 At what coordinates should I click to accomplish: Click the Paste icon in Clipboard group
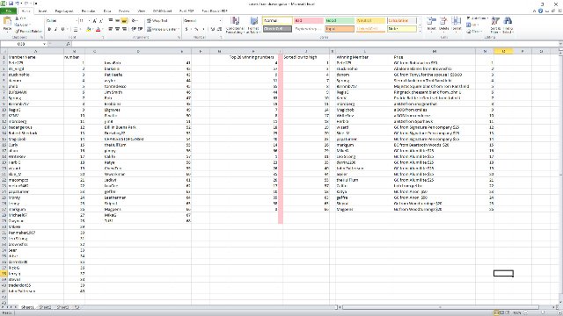point(7,24)
